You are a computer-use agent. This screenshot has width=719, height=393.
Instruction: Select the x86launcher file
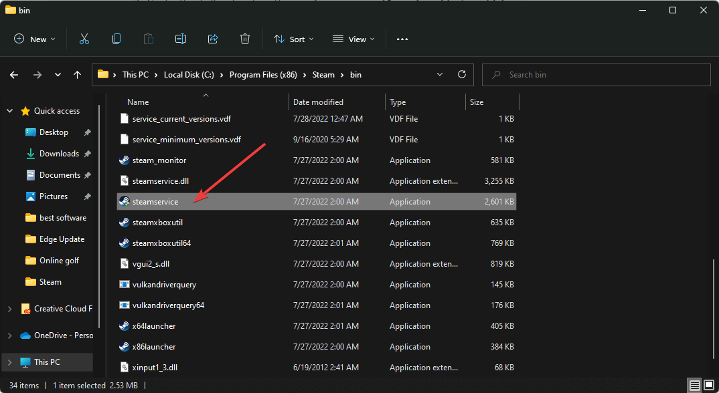click(317, 347)
